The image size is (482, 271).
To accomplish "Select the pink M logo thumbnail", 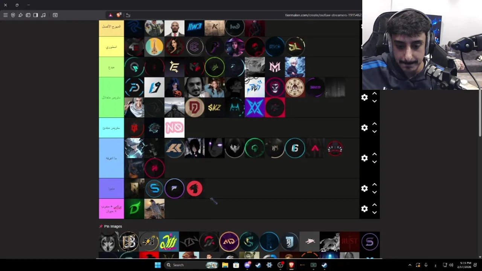I will tap(275, 67).
